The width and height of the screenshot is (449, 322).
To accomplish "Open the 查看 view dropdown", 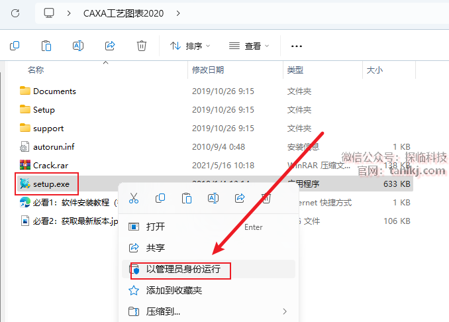I will pos(249,46).
